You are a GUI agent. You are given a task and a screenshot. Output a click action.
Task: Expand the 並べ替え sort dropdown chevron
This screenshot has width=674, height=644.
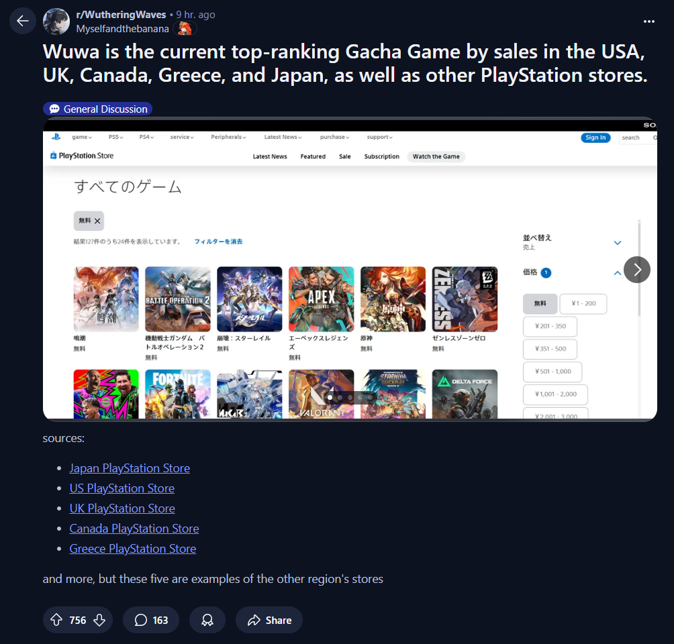point(617,243)
